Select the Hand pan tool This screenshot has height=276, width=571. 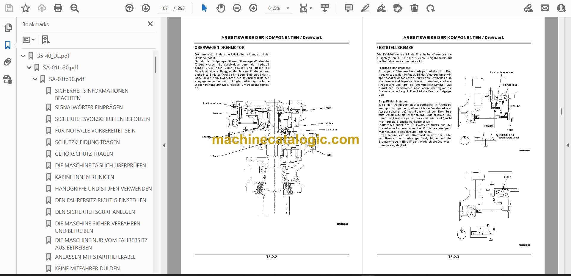(220, 8)
